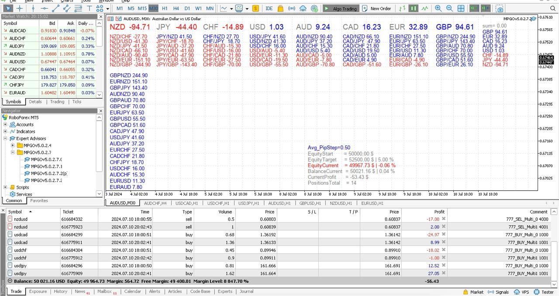Open the shapes objects tool

pyautogui.click(x=100, y=8)
